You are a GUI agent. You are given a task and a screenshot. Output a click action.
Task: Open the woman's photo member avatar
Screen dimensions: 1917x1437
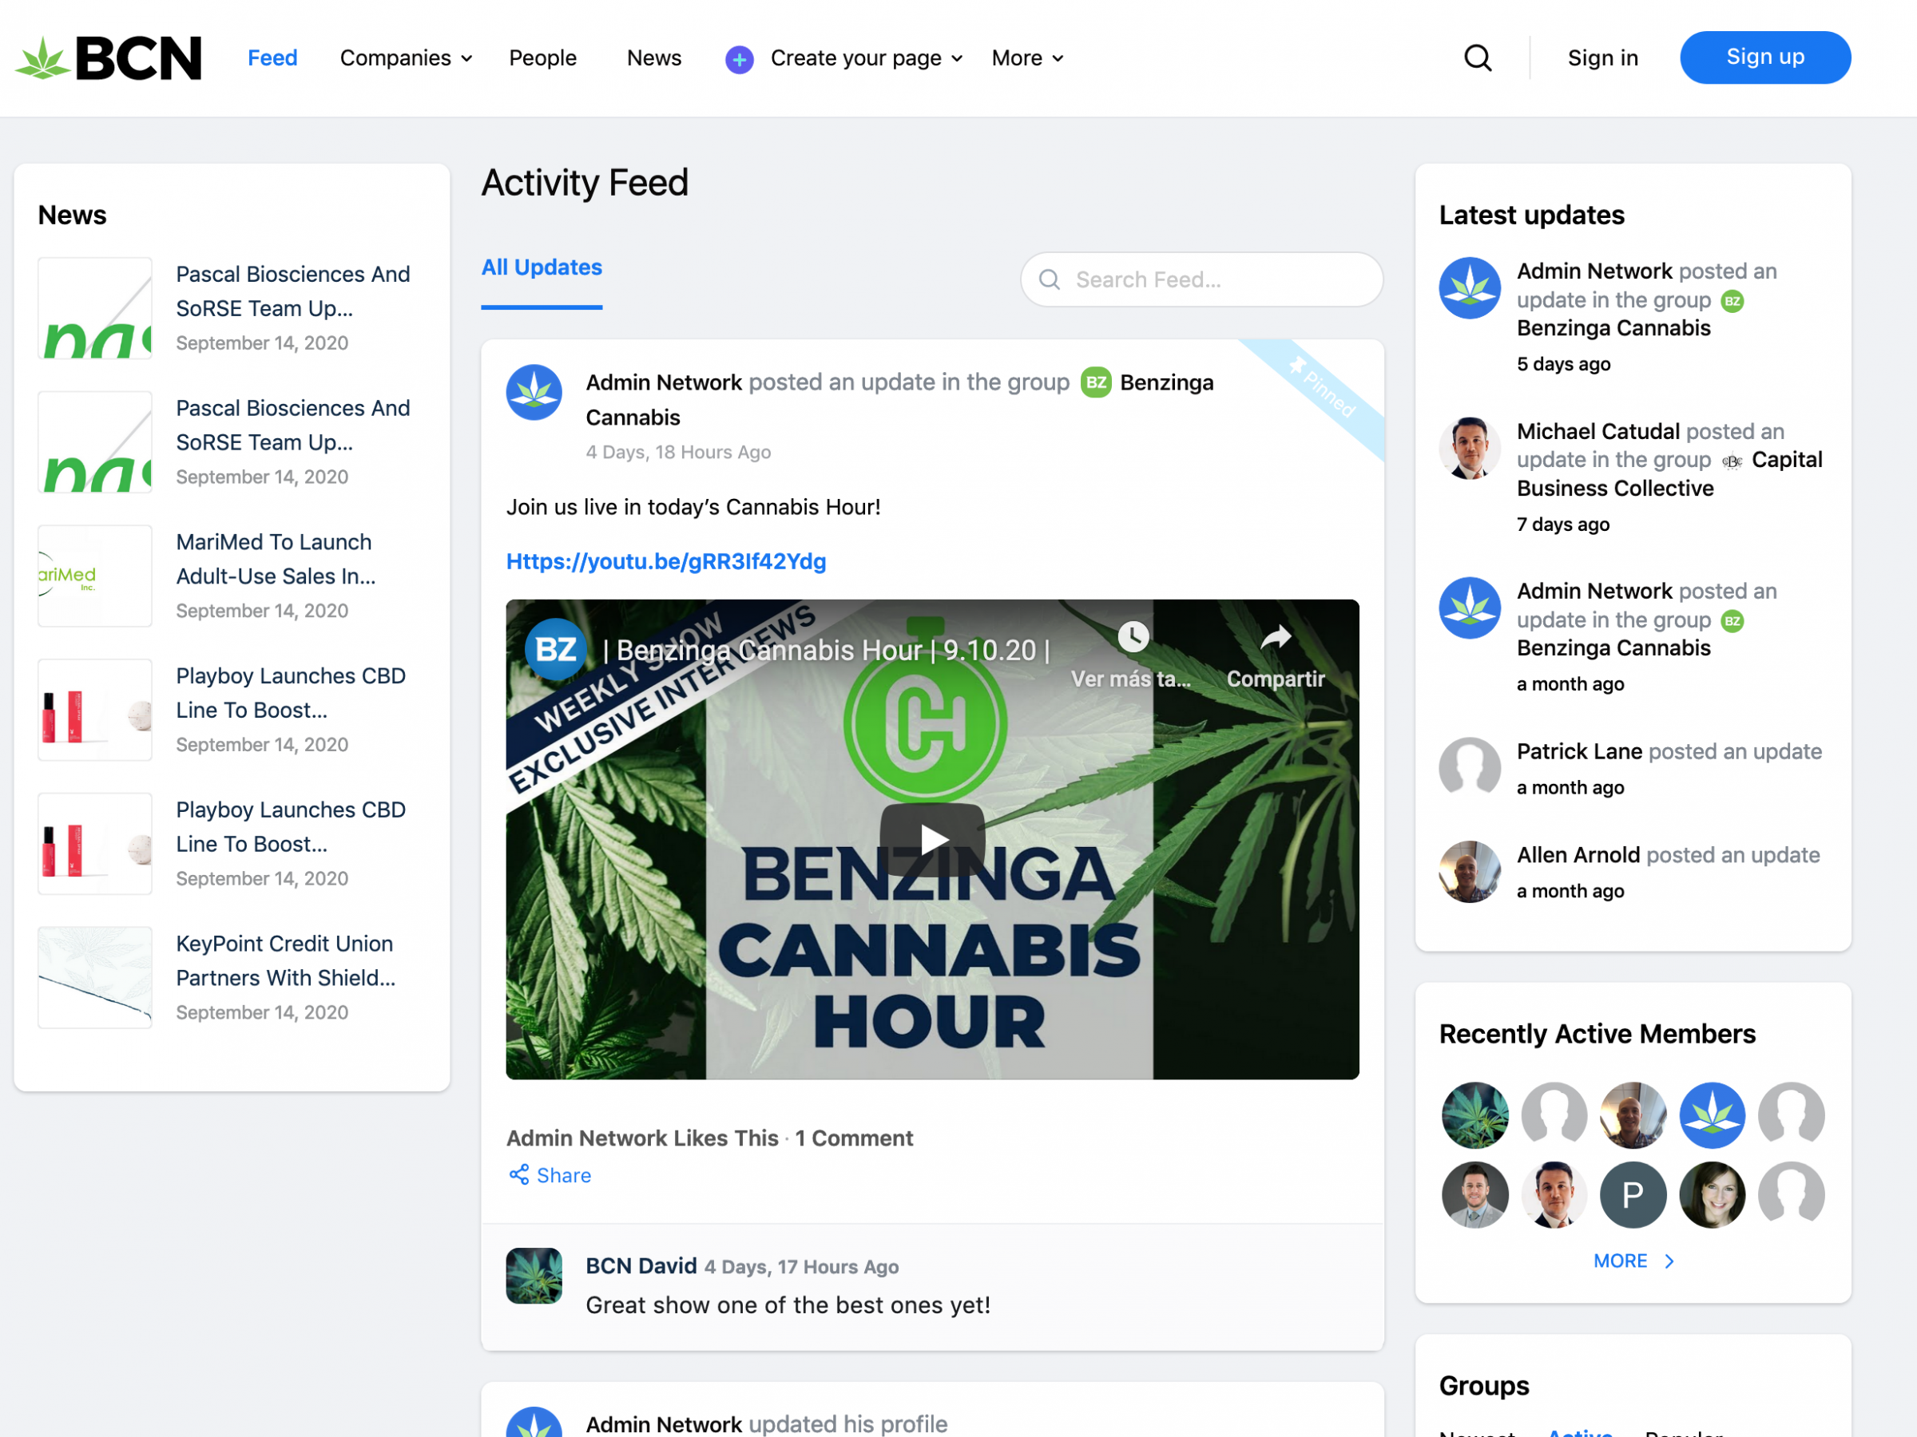pos(1713,1194)
